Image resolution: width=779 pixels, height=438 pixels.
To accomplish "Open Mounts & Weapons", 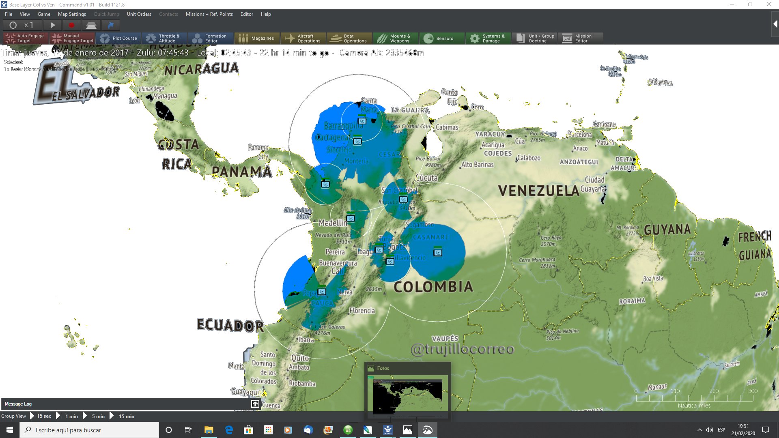I will (x=396, y=38).
